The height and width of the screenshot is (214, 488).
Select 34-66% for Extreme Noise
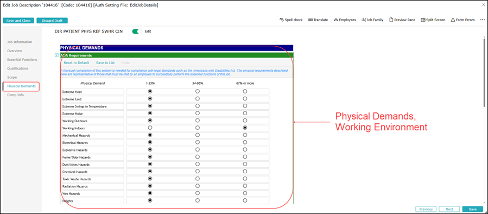[x=197, y=113]
